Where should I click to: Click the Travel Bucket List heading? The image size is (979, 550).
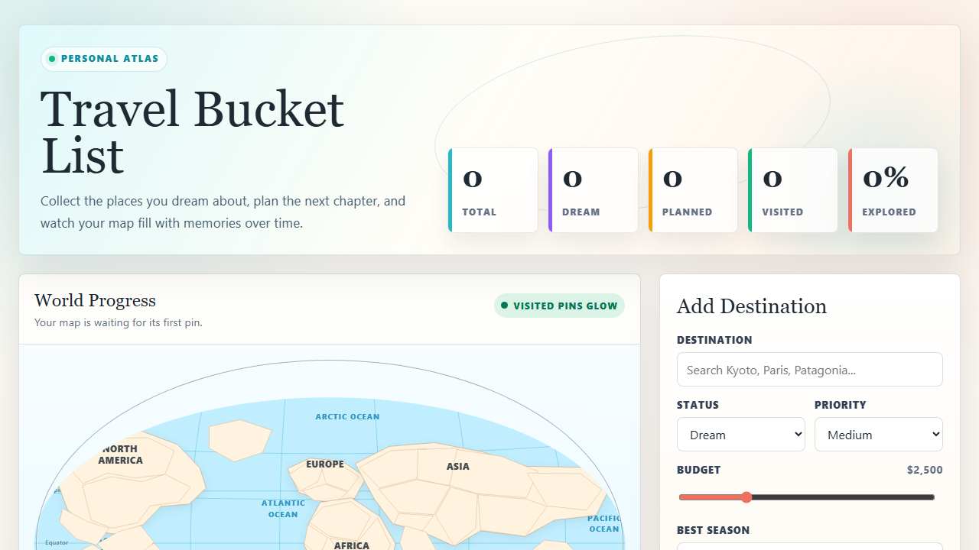click(192, 131)
